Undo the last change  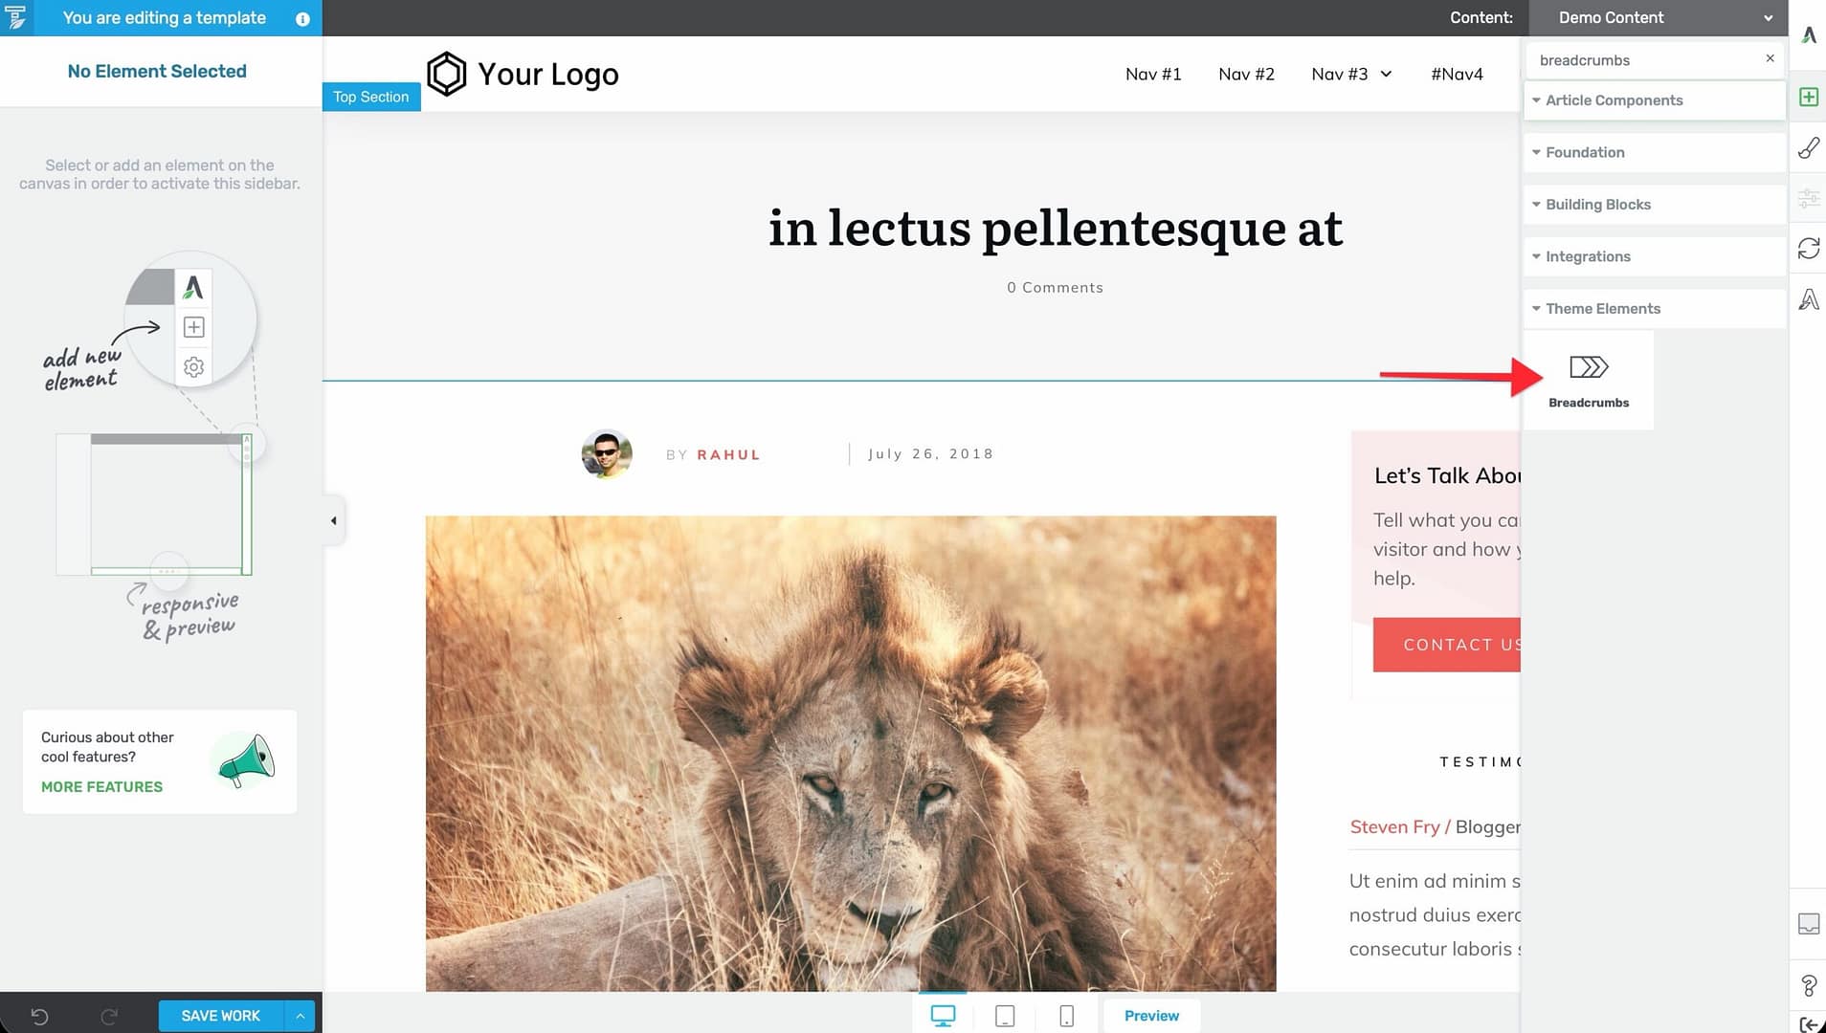[39, 1016]
